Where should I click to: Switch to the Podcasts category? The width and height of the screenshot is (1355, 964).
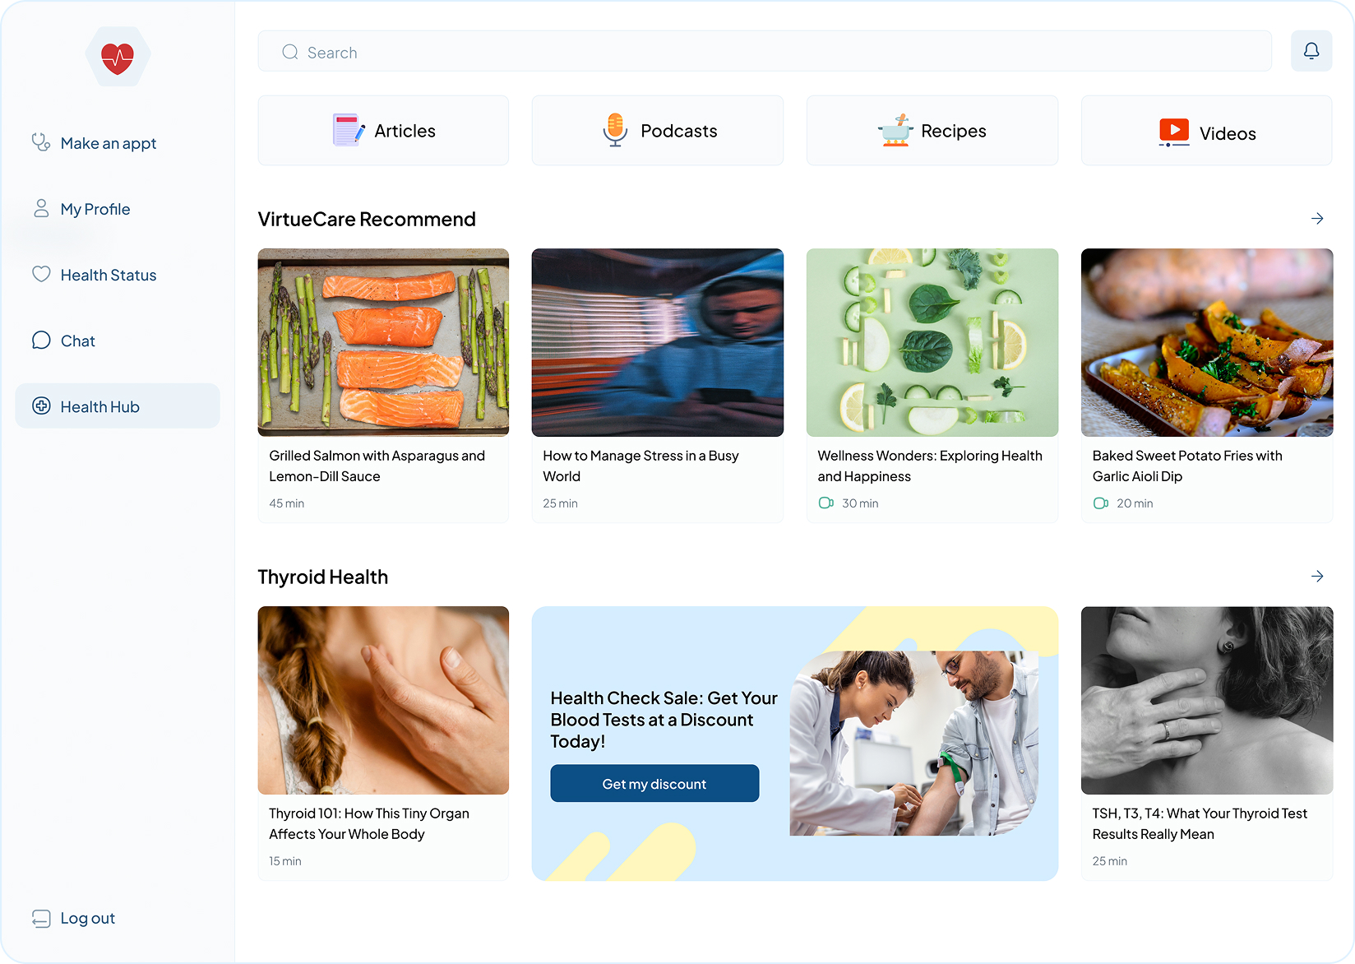(x=657, y=130)
